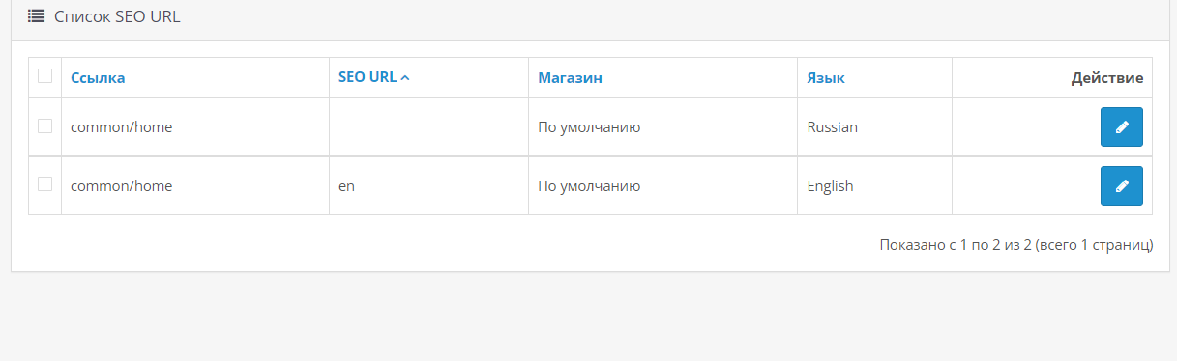Viewport: 1177px width, 361px height.
Task: Sort the table by Магазин column
Action: [571, 78]
